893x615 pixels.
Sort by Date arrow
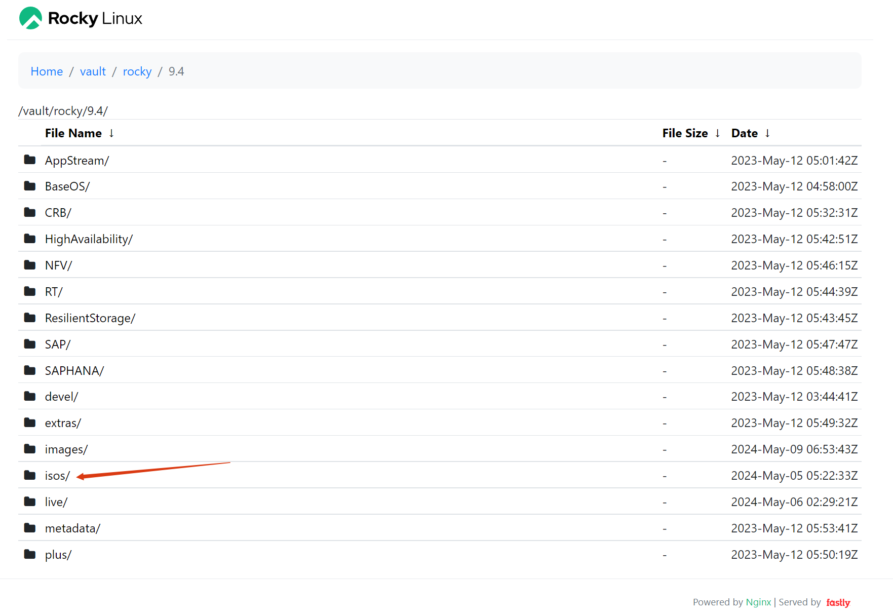767,133
